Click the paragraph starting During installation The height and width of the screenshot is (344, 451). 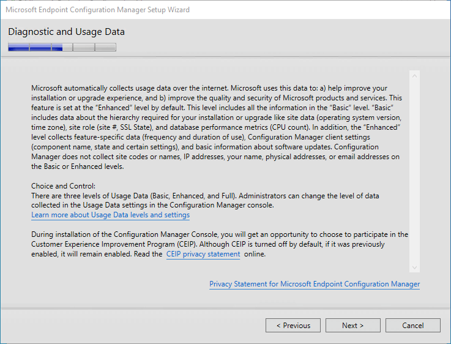[x=220, y=244]
